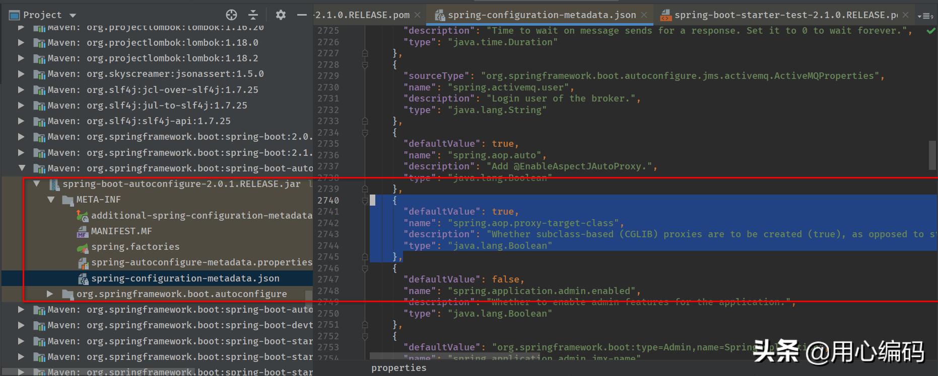Click the editor vertical scrollbar thumb
Viewport: 938px width, 376px height.
tap(932, 155)
